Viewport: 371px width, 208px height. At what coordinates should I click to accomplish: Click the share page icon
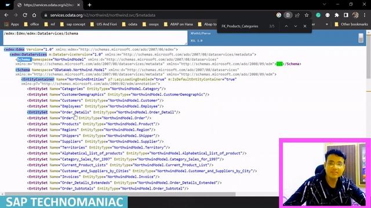click(x=297, y=15)
